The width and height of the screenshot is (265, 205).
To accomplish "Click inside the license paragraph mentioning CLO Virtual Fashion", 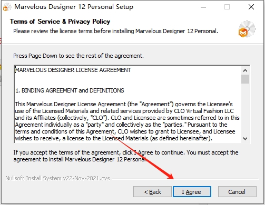I will click(127, 121).
